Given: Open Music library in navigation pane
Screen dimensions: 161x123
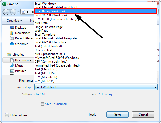Looking at the screenshot, I should point(19,65).
